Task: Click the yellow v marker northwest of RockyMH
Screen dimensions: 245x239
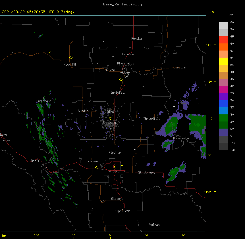Action: pos(50,52)
